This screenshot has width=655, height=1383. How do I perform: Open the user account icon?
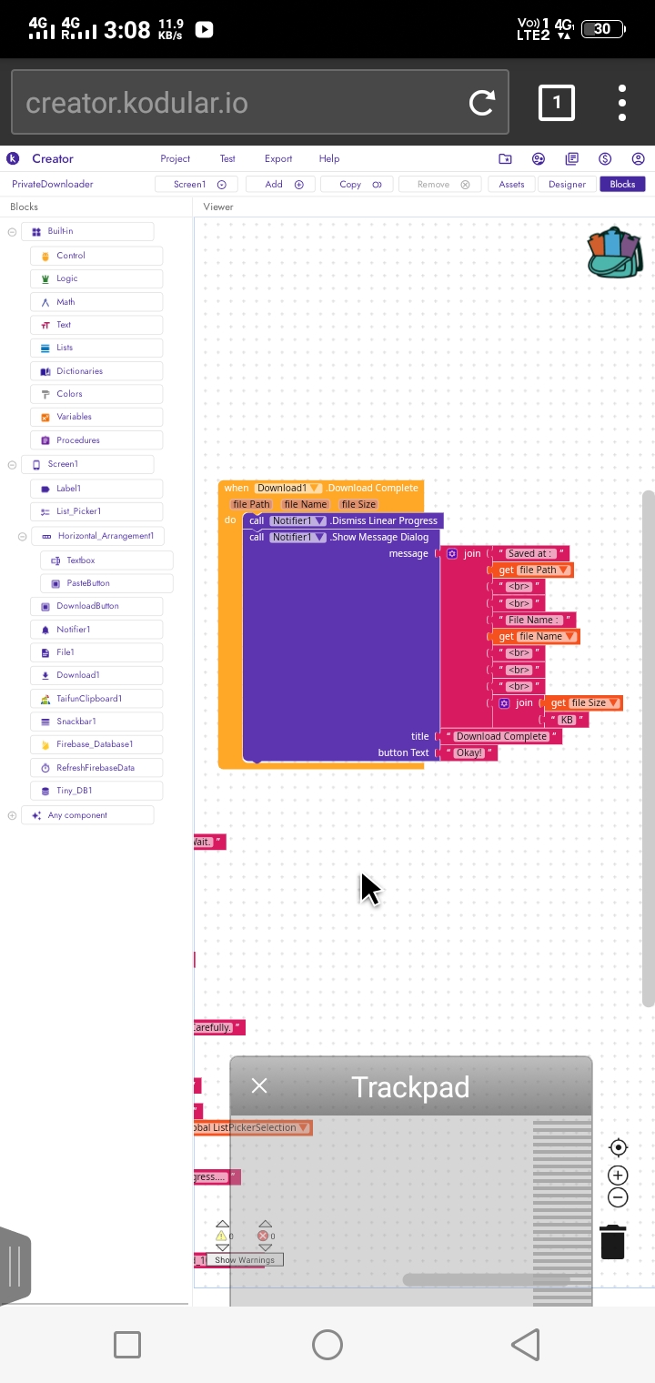638,158
